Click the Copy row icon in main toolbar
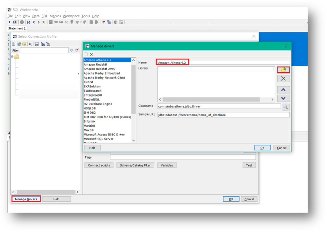Viewport: 326px width, 231px height. pyautogui.click(x=61, y=22)
